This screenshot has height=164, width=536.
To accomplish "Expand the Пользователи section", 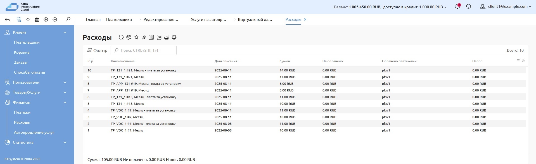I will click(x=65, y=82).
